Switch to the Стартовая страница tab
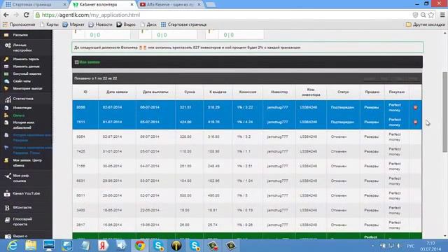 [x=36, y=5]
